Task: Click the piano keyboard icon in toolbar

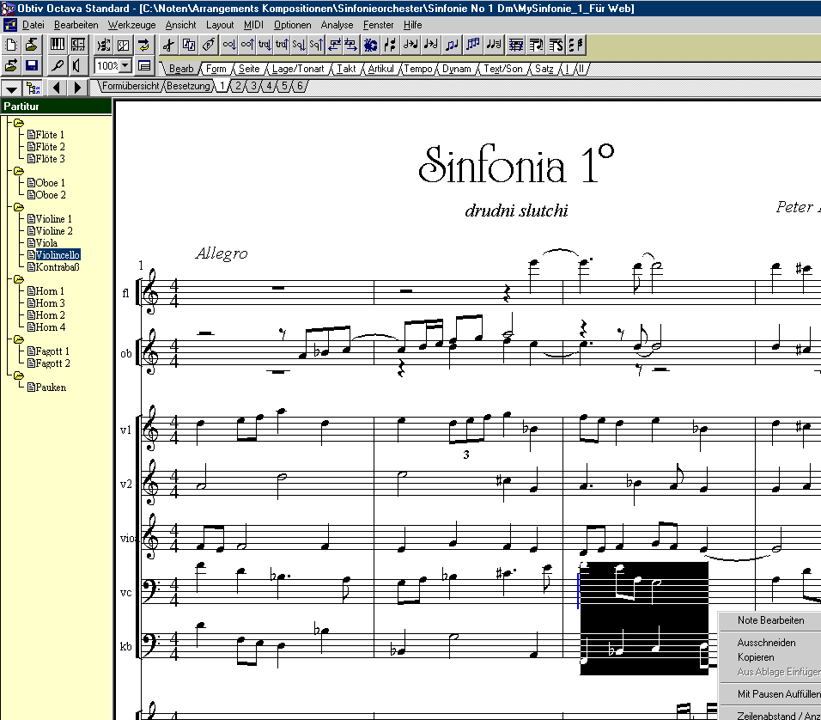Action: click(x=58, y=45)
